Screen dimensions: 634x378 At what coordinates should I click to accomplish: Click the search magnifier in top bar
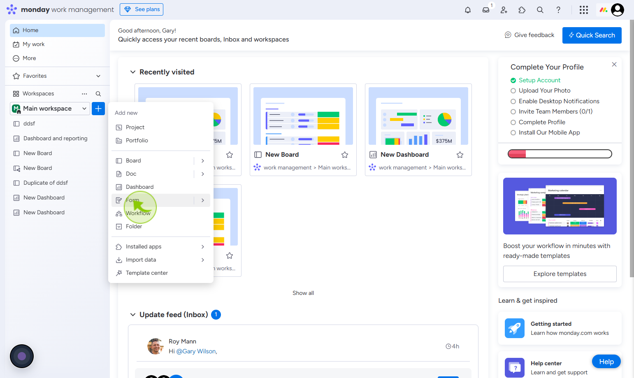pos(540,10)
